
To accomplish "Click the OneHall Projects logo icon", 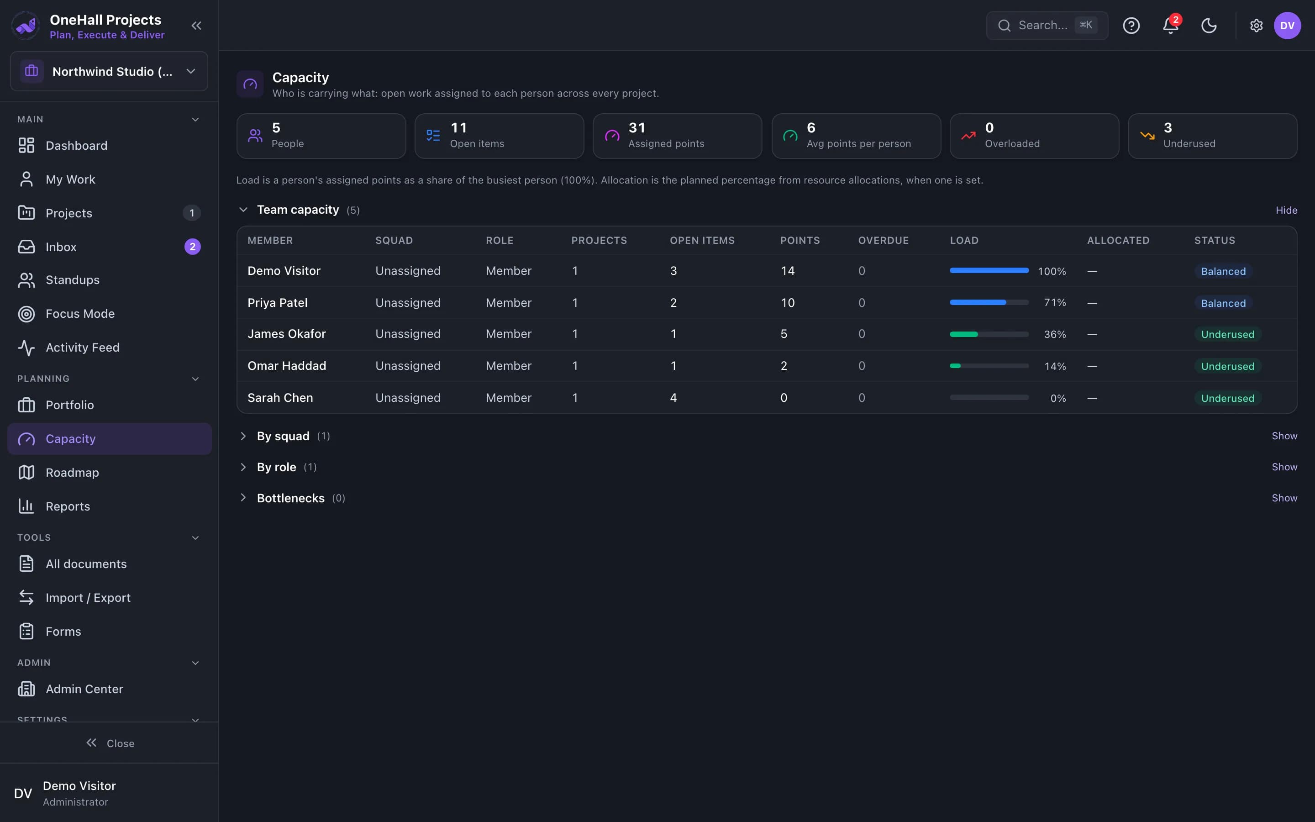I will point(26,26).
